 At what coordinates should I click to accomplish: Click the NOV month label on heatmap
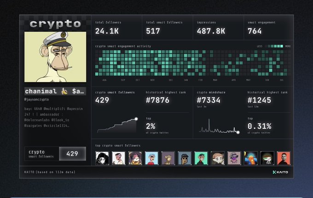tap(152, 80)
